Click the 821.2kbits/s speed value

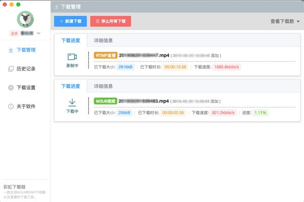pyautogui.click(x=223, y=113)
